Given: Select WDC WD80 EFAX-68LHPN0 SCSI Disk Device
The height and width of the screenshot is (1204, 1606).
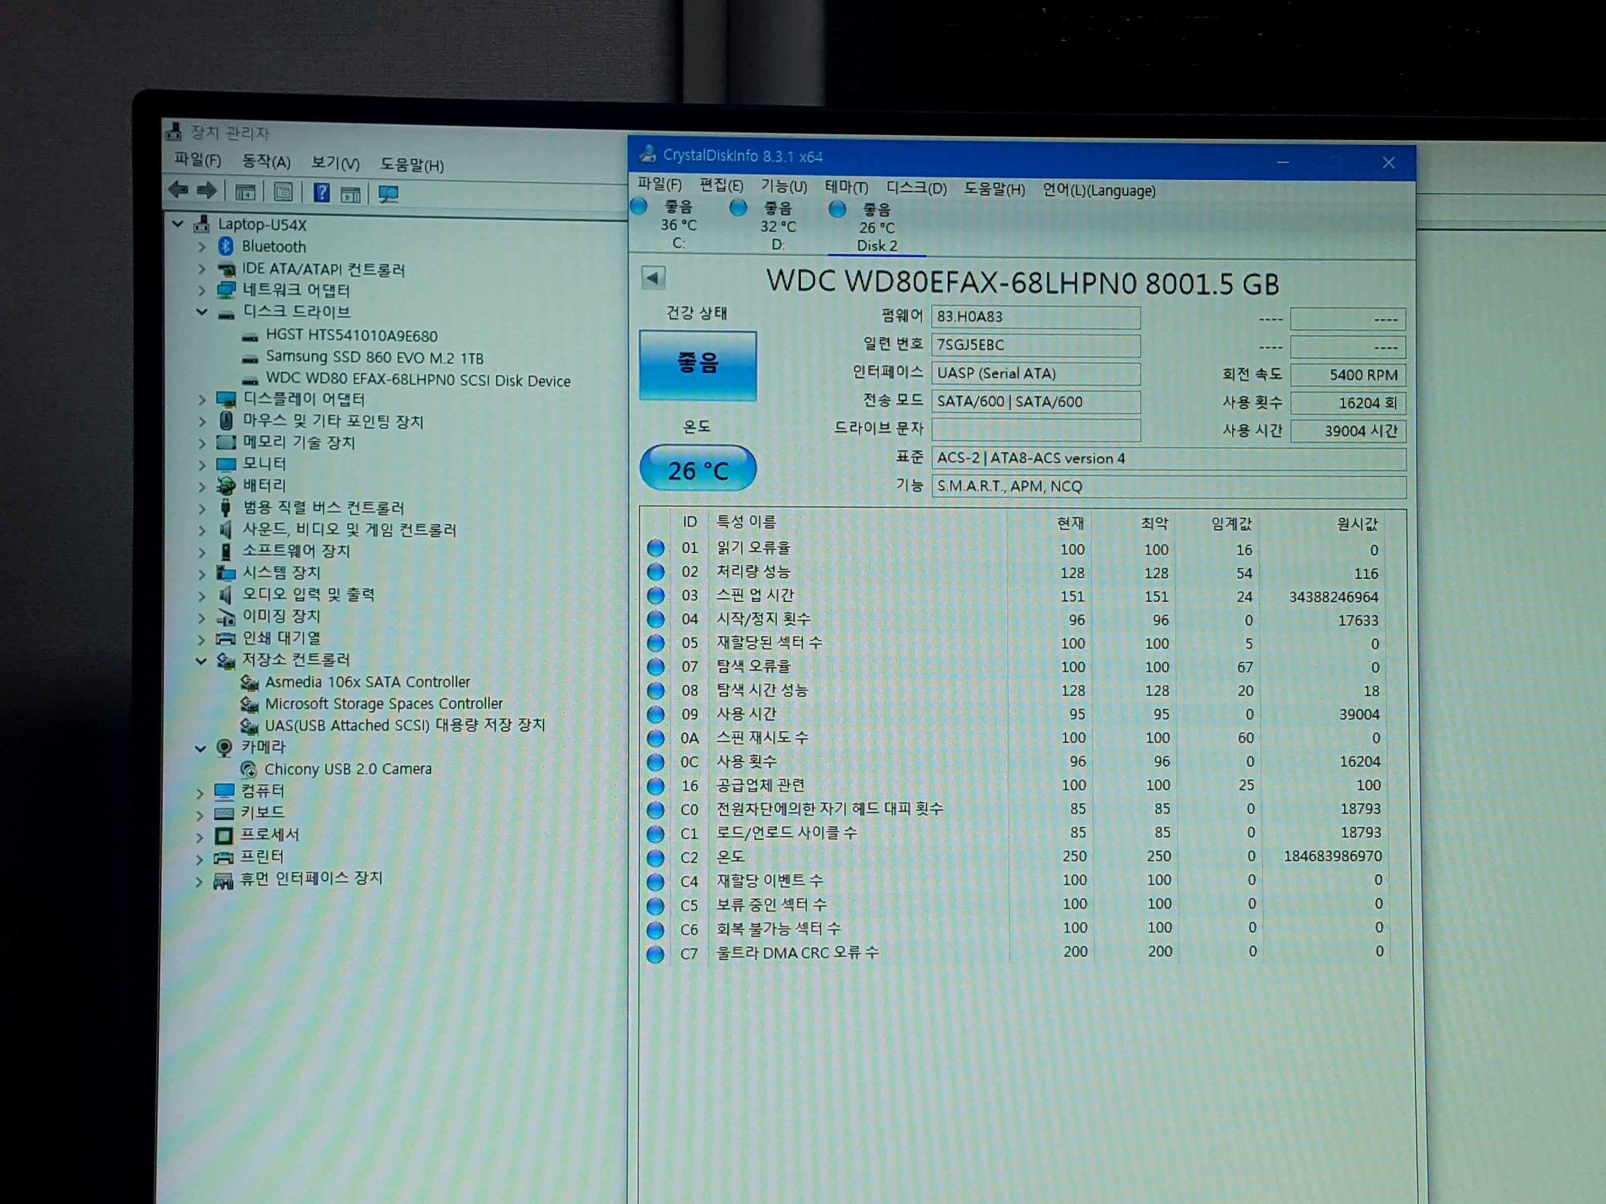Looking at the screenshot, I should [418, 380].
